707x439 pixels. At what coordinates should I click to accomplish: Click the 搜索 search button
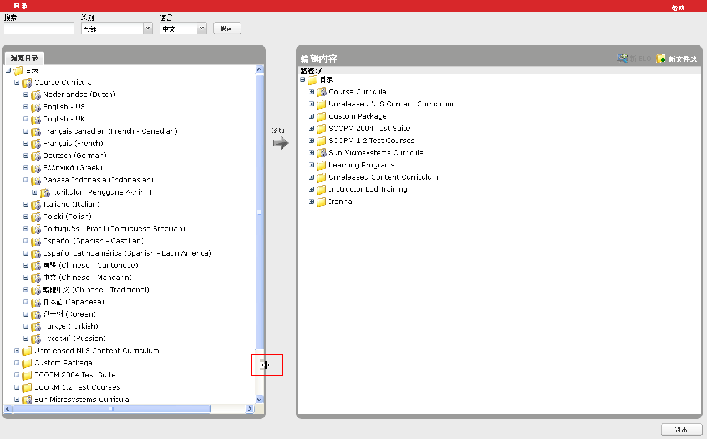click(x=227, y=28)
